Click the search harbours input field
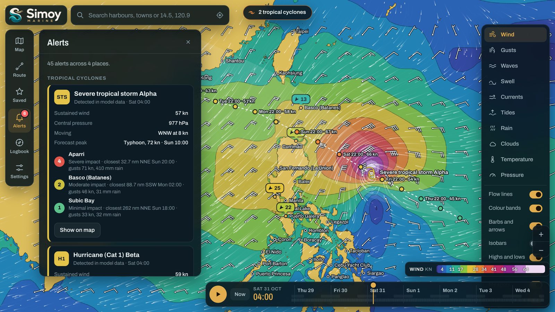 pyautogui.click(x=150, y=15)
